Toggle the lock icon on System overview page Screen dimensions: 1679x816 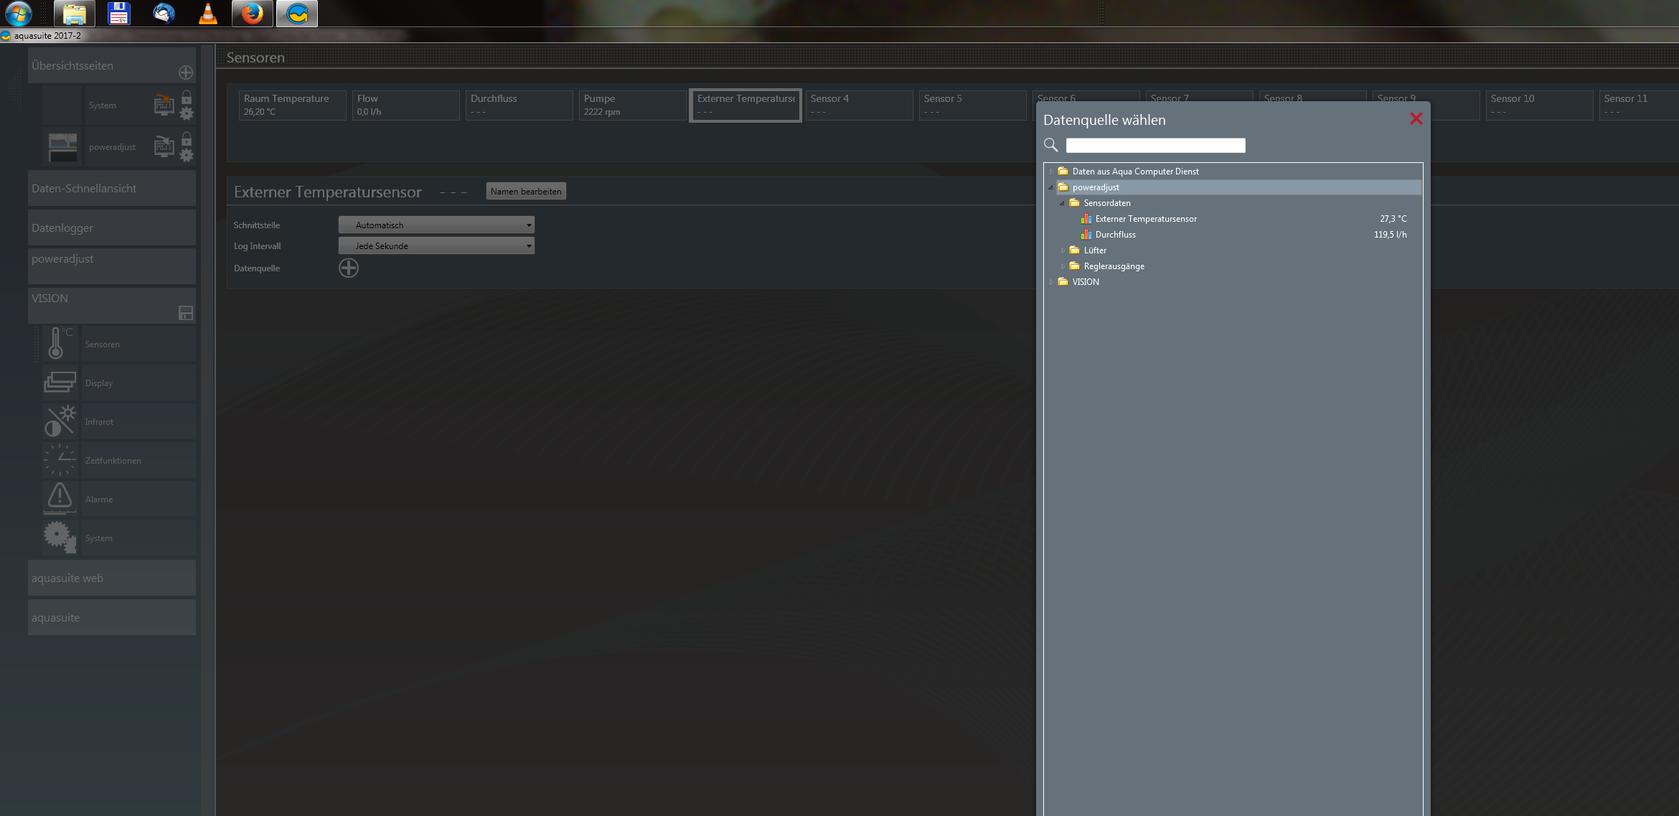coord(187,97)
